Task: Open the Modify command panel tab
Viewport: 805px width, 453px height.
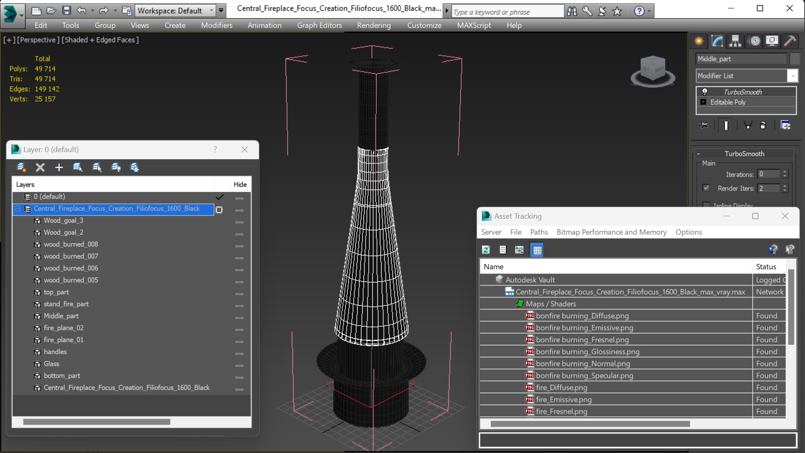Action: coord(717,41)
